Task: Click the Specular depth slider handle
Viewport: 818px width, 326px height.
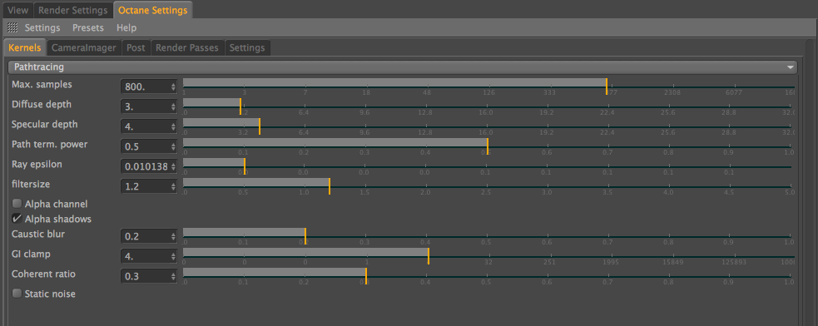Action: click(260, 126)
